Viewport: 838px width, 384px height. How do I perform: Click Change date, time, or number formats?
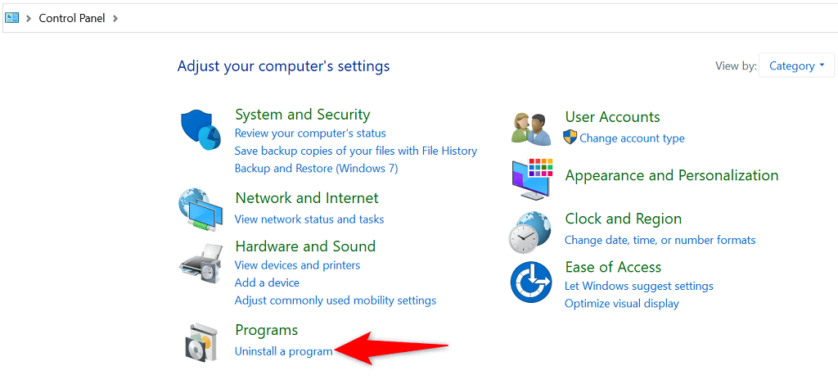[660, 240]
